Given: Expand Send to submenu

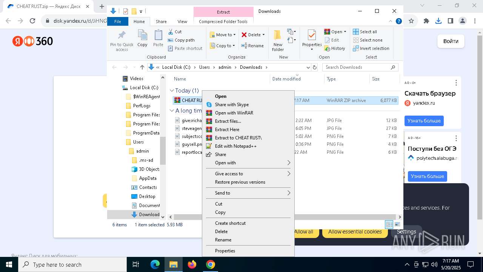Looking at the screenshot, I should tap(248, 193).
